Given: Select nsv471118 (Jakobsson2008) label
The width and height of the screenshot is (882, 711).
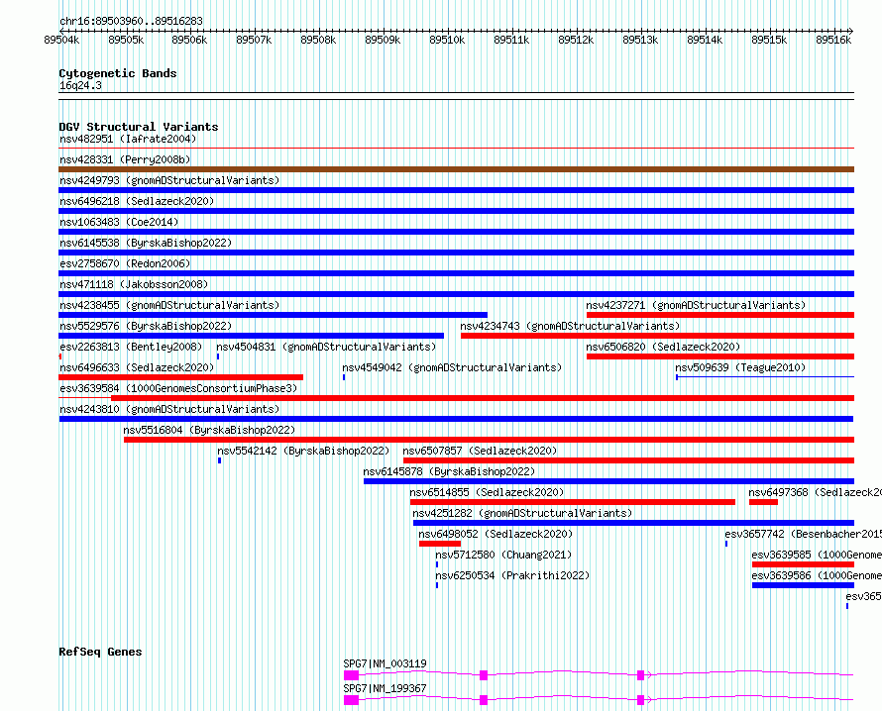Looking at the screenshot, I should click(134, 284).
